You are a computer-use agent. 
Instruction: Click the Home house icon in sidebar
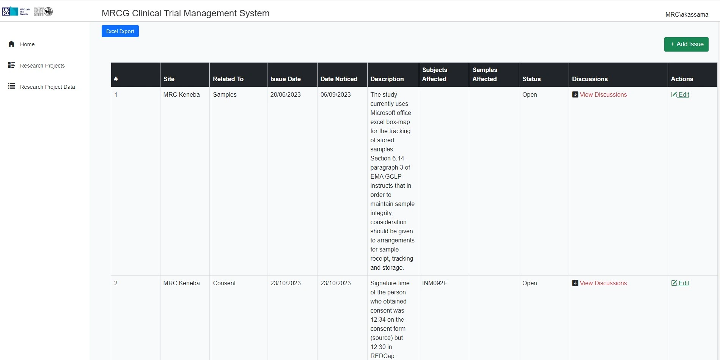pos(11,44)
